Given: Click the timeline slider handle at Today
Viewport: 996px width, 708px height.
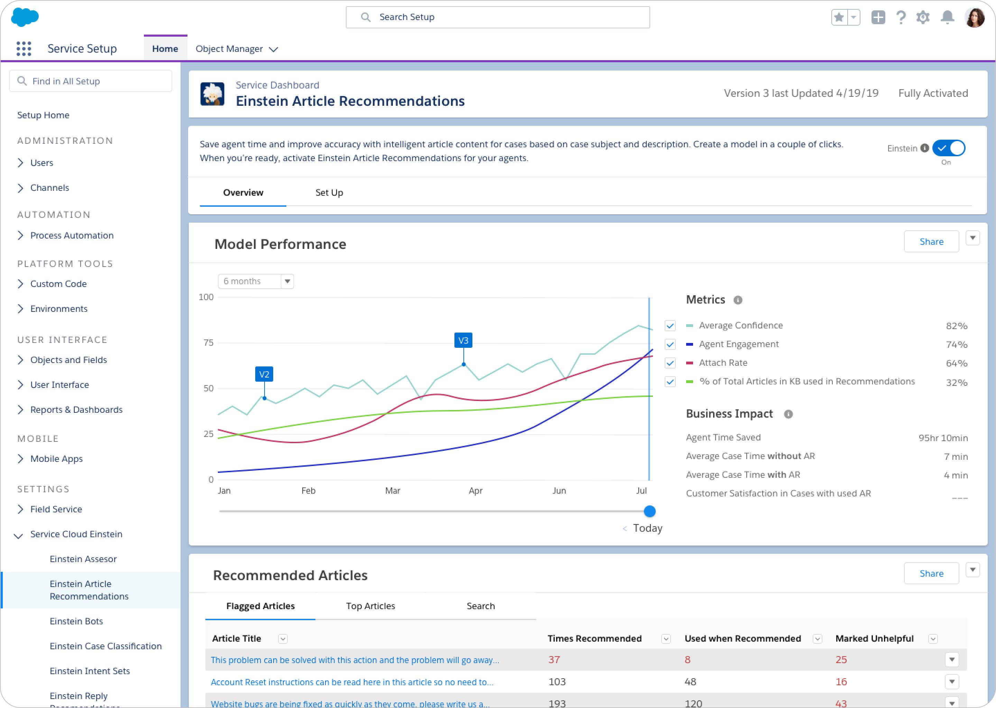Looking at the screenshot, I should click(649, 511).
